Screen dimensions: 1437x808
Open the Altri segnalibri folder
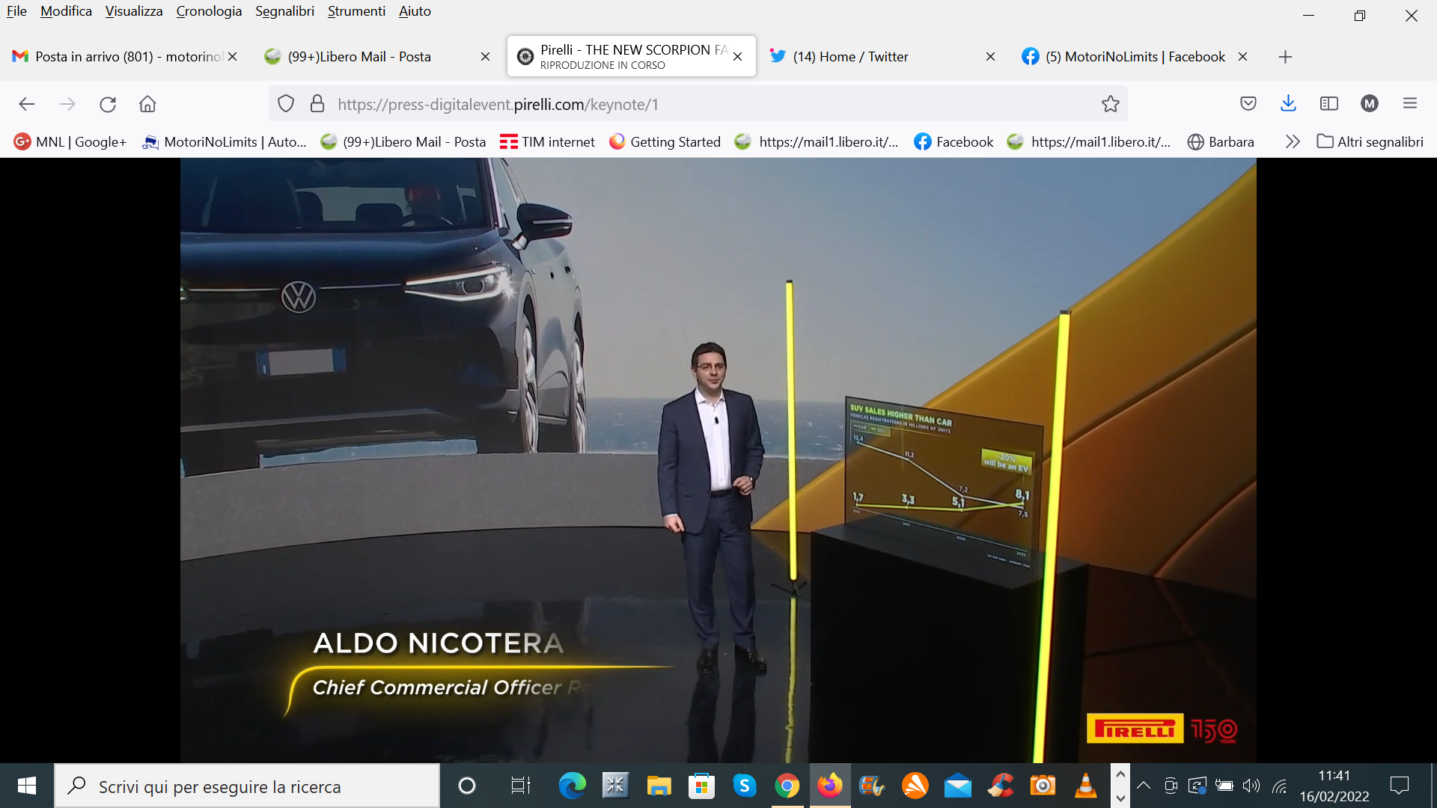coord(1370,141)
